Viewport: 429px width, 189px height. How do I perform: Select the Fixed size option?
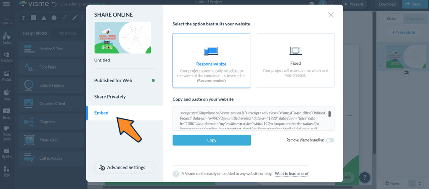point(295,60)
